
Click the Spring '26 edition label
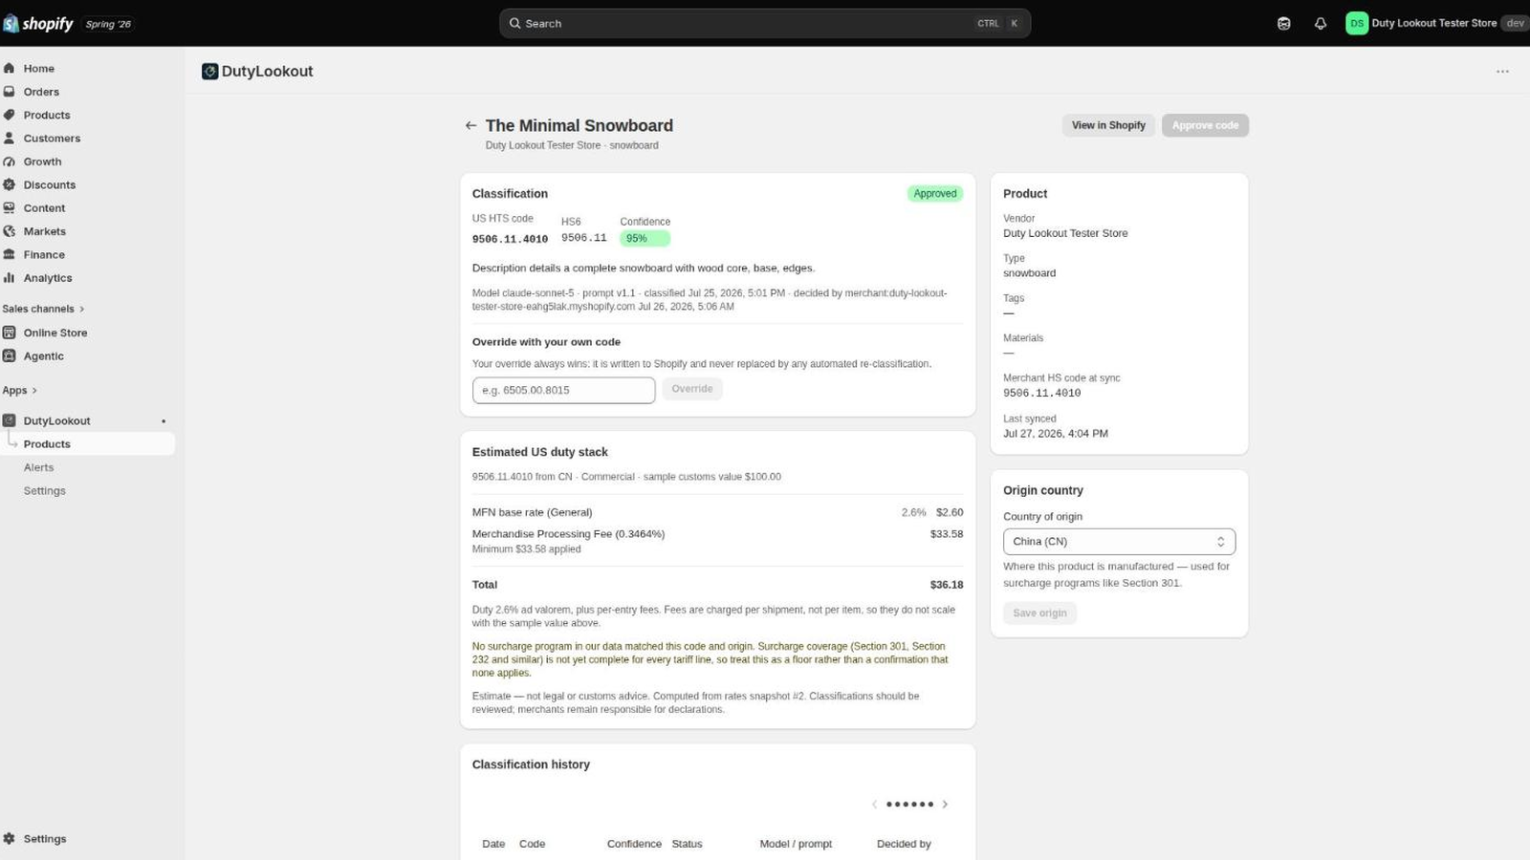tap(108, 24)
